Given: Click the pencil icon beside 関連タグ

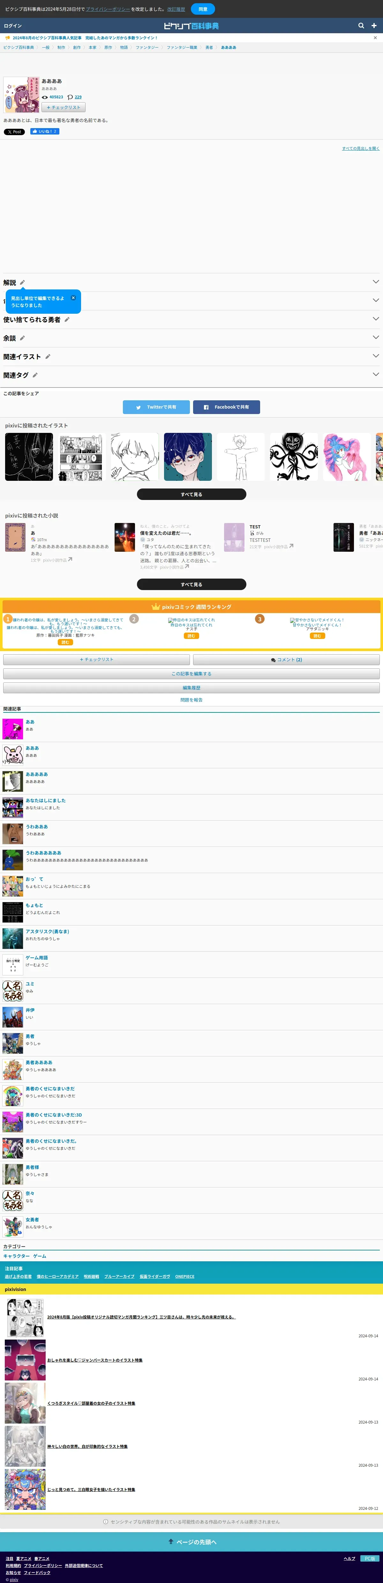Looking at the screenshot, I should coord(35,375).
